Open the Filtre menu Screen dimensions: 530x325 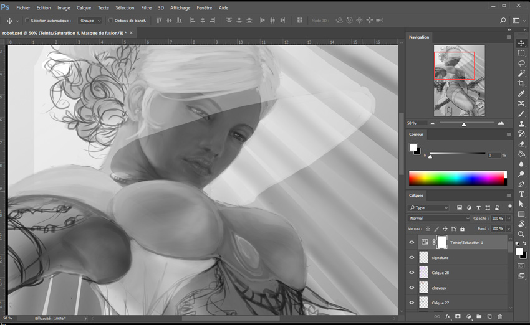146,8
